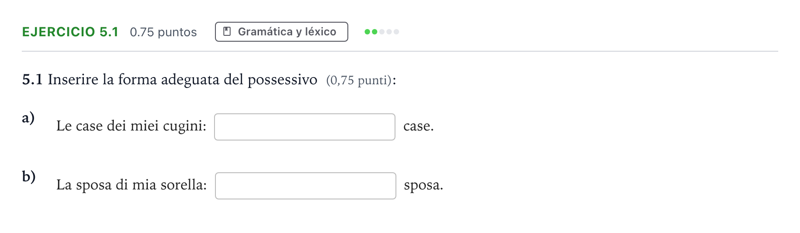This screenshot has width=800, height=233.
Task: Click the 'La sposa di mia sorella:' prompt
Action: [x=132, y=185]
